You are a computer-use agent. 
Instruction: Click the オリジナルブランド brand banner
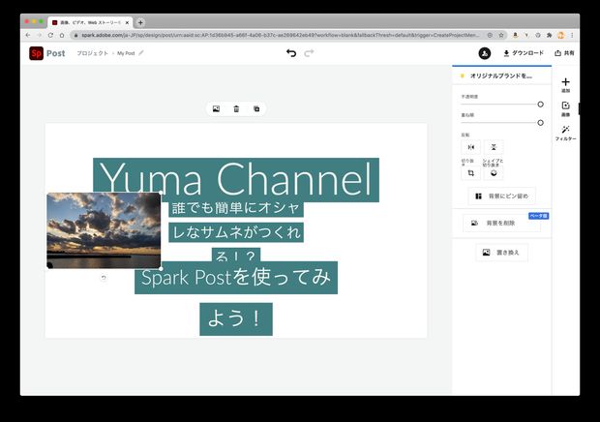coord(501,75)
